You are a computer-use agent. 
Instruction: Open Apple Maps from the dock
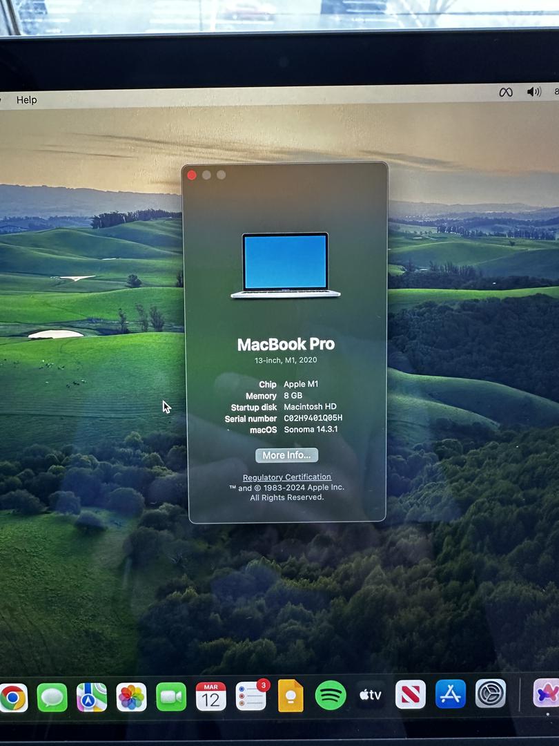point(92,697)
